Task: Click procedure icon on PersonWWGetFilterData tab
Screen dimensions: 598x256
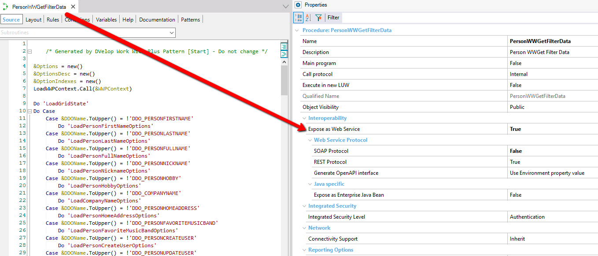Action: (5, 7)
